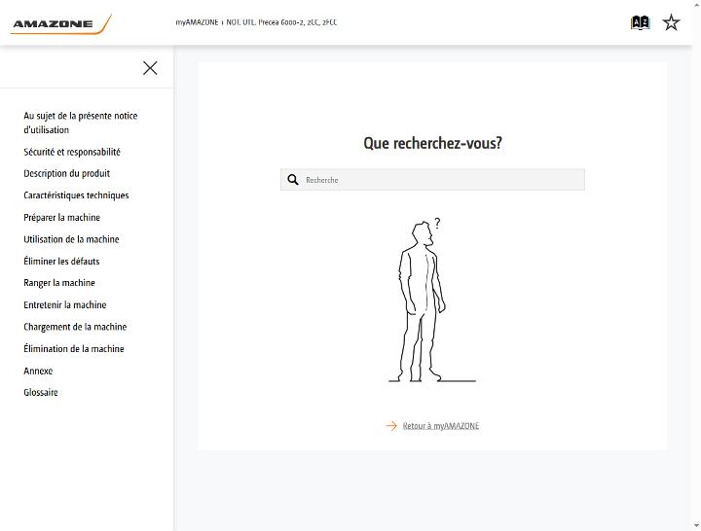Open the A-Z glossary book icon
701x531 pixels.
coord(640,22)
